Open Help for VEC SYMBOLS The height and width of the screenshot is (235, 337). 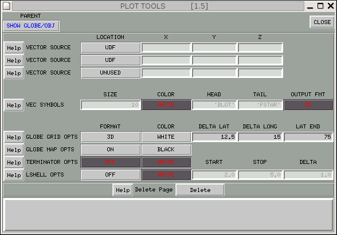tap(14, 105)
